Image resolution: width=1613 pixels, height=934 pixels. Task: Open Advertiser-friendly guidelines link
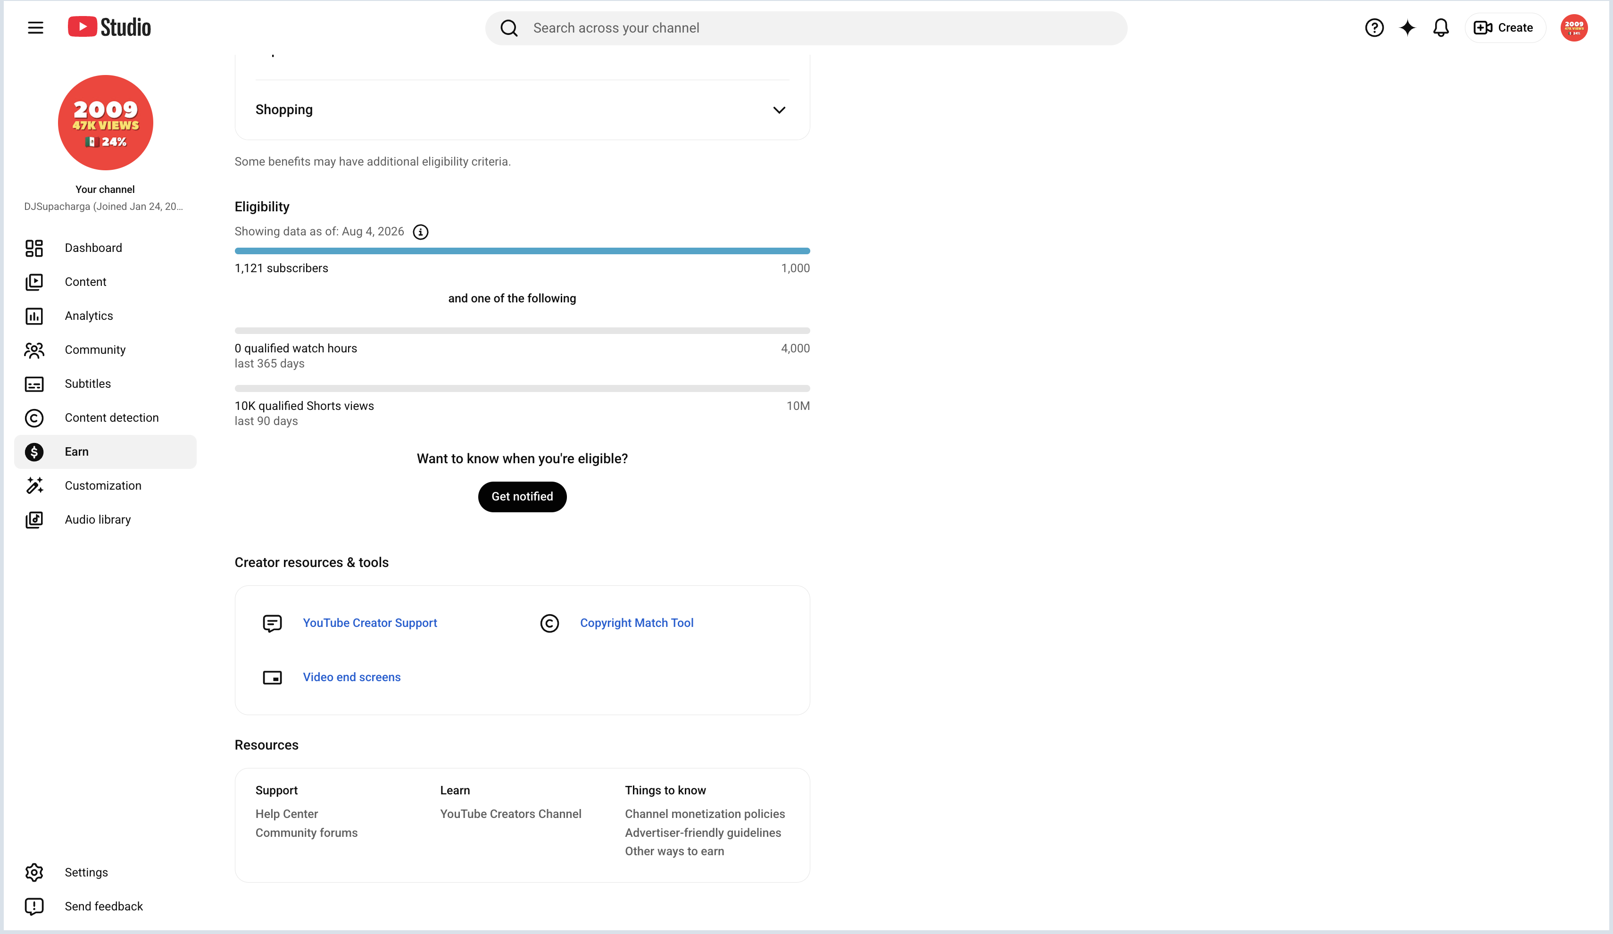(x=703, y=833)
